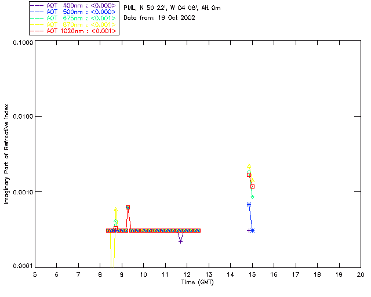
Task: Select the red square peak marker after 9
Action: coord(128,207)
